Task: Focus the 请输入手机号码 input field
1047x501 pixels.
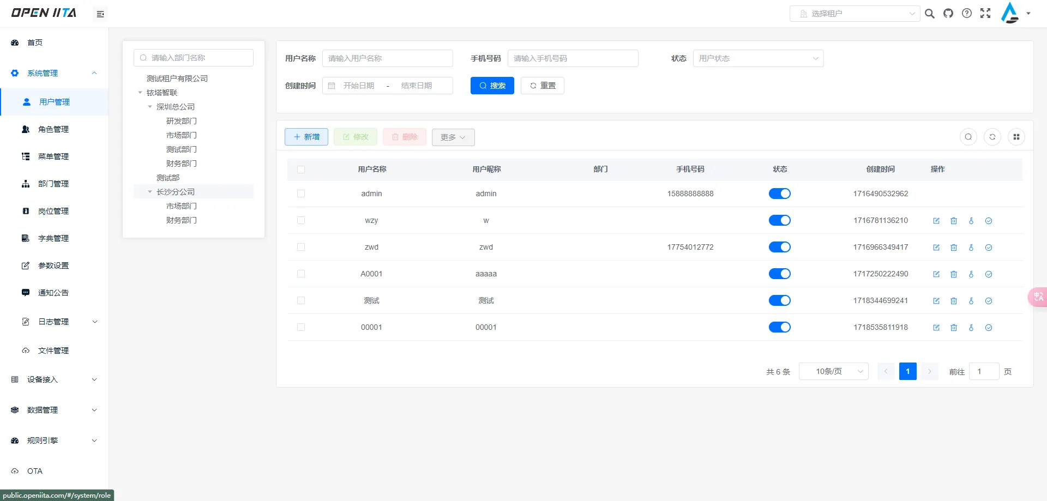Action: tap(573, 58)
